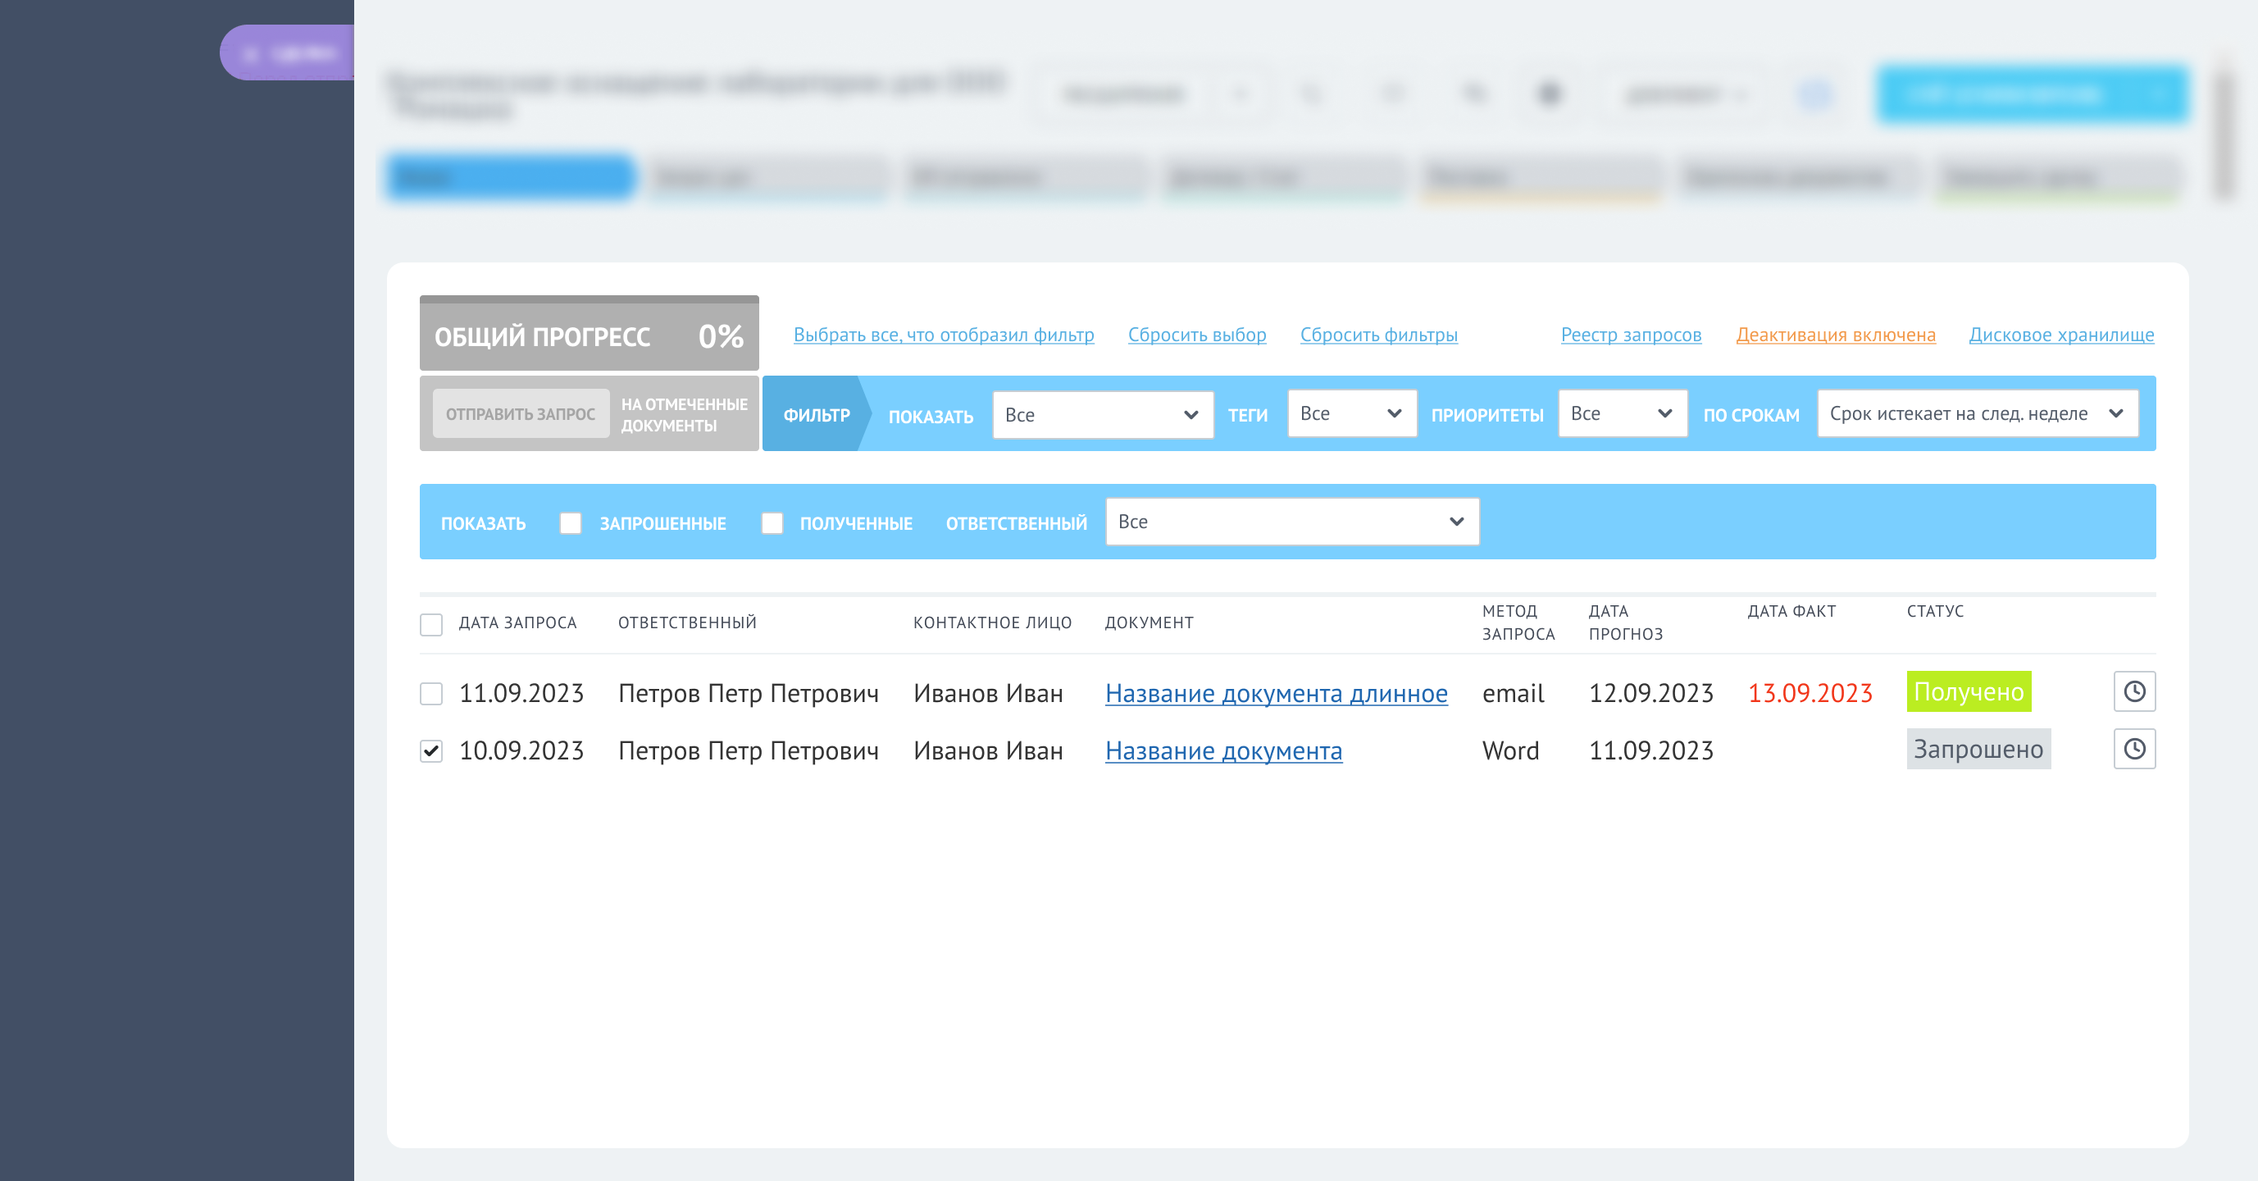This screenshot has height=1181, width=2258.
Task: Open the Приоритеты dropdown
Action: (x=1622, y=414)
